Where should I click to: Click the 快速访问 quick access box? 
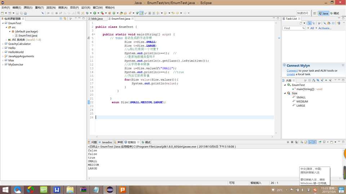[x=303, y=13]
